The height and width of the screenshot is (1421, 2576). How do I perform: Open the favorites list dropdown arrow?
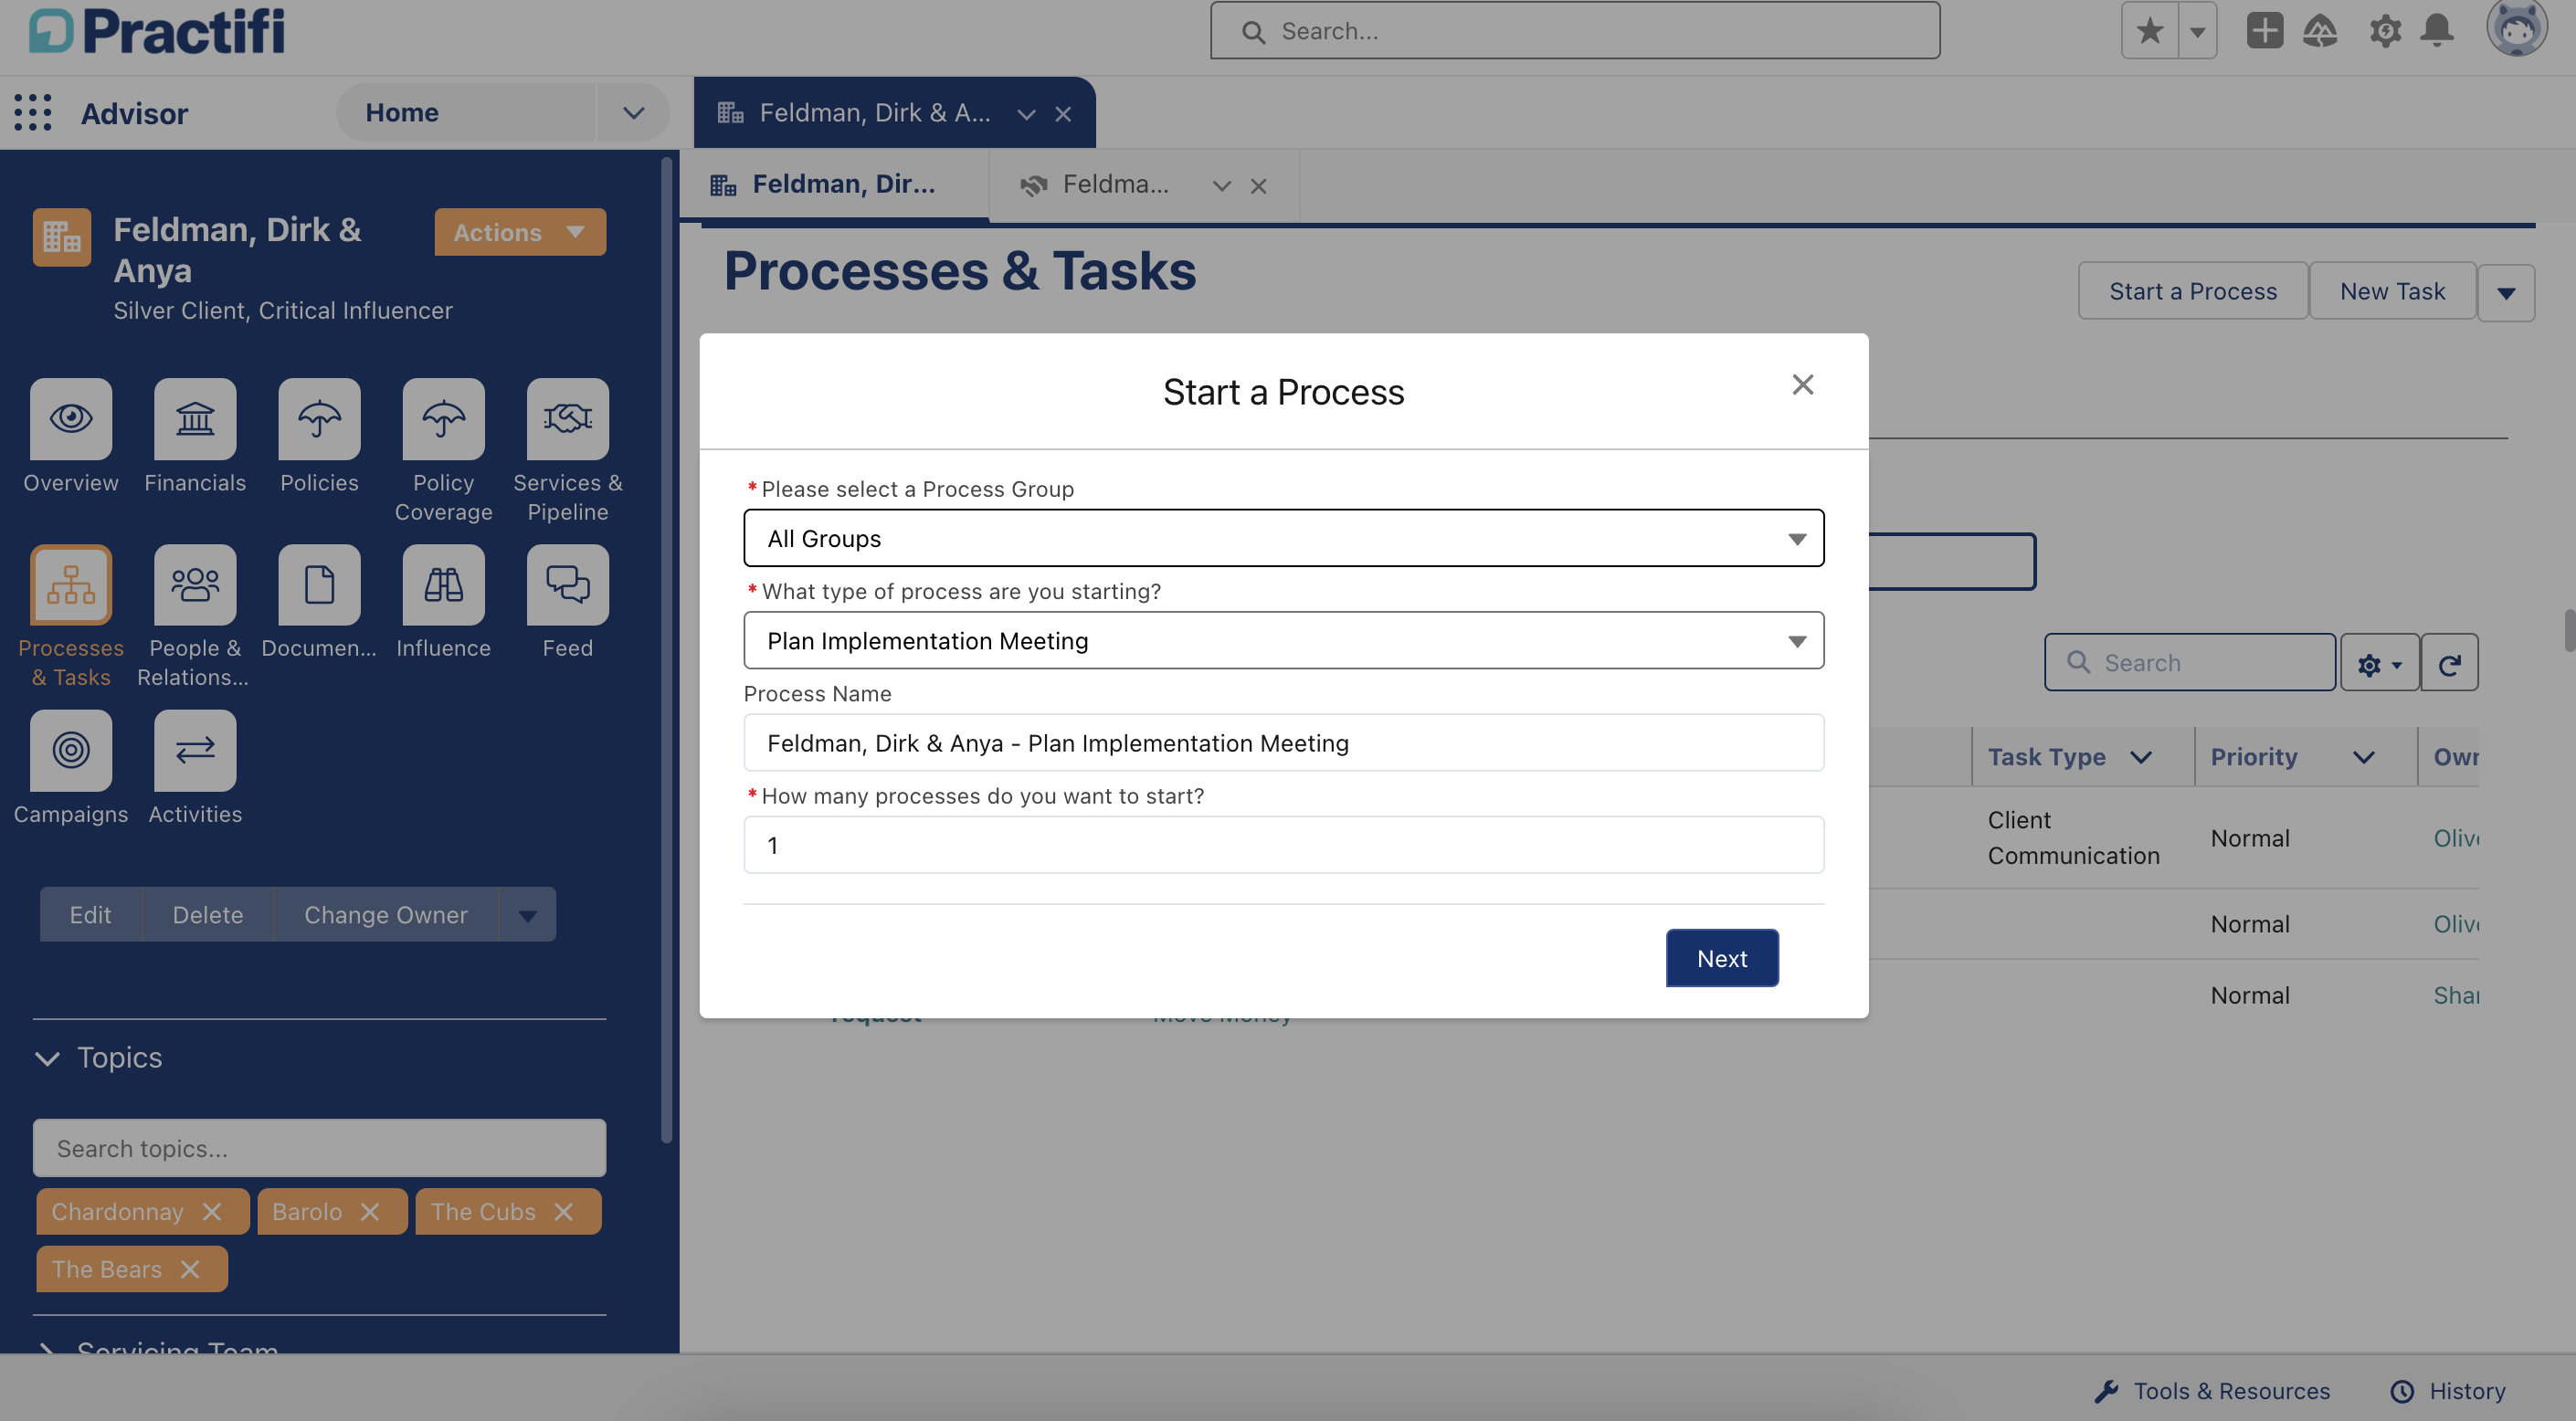click(2197, 31)
